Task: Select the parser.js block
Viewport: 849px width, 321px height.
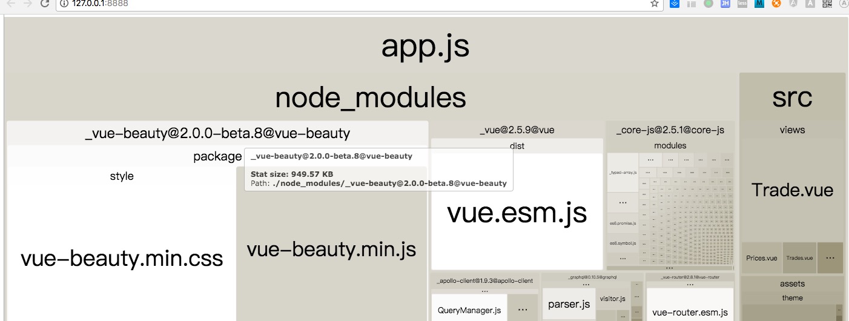Action: coord(569,304)
